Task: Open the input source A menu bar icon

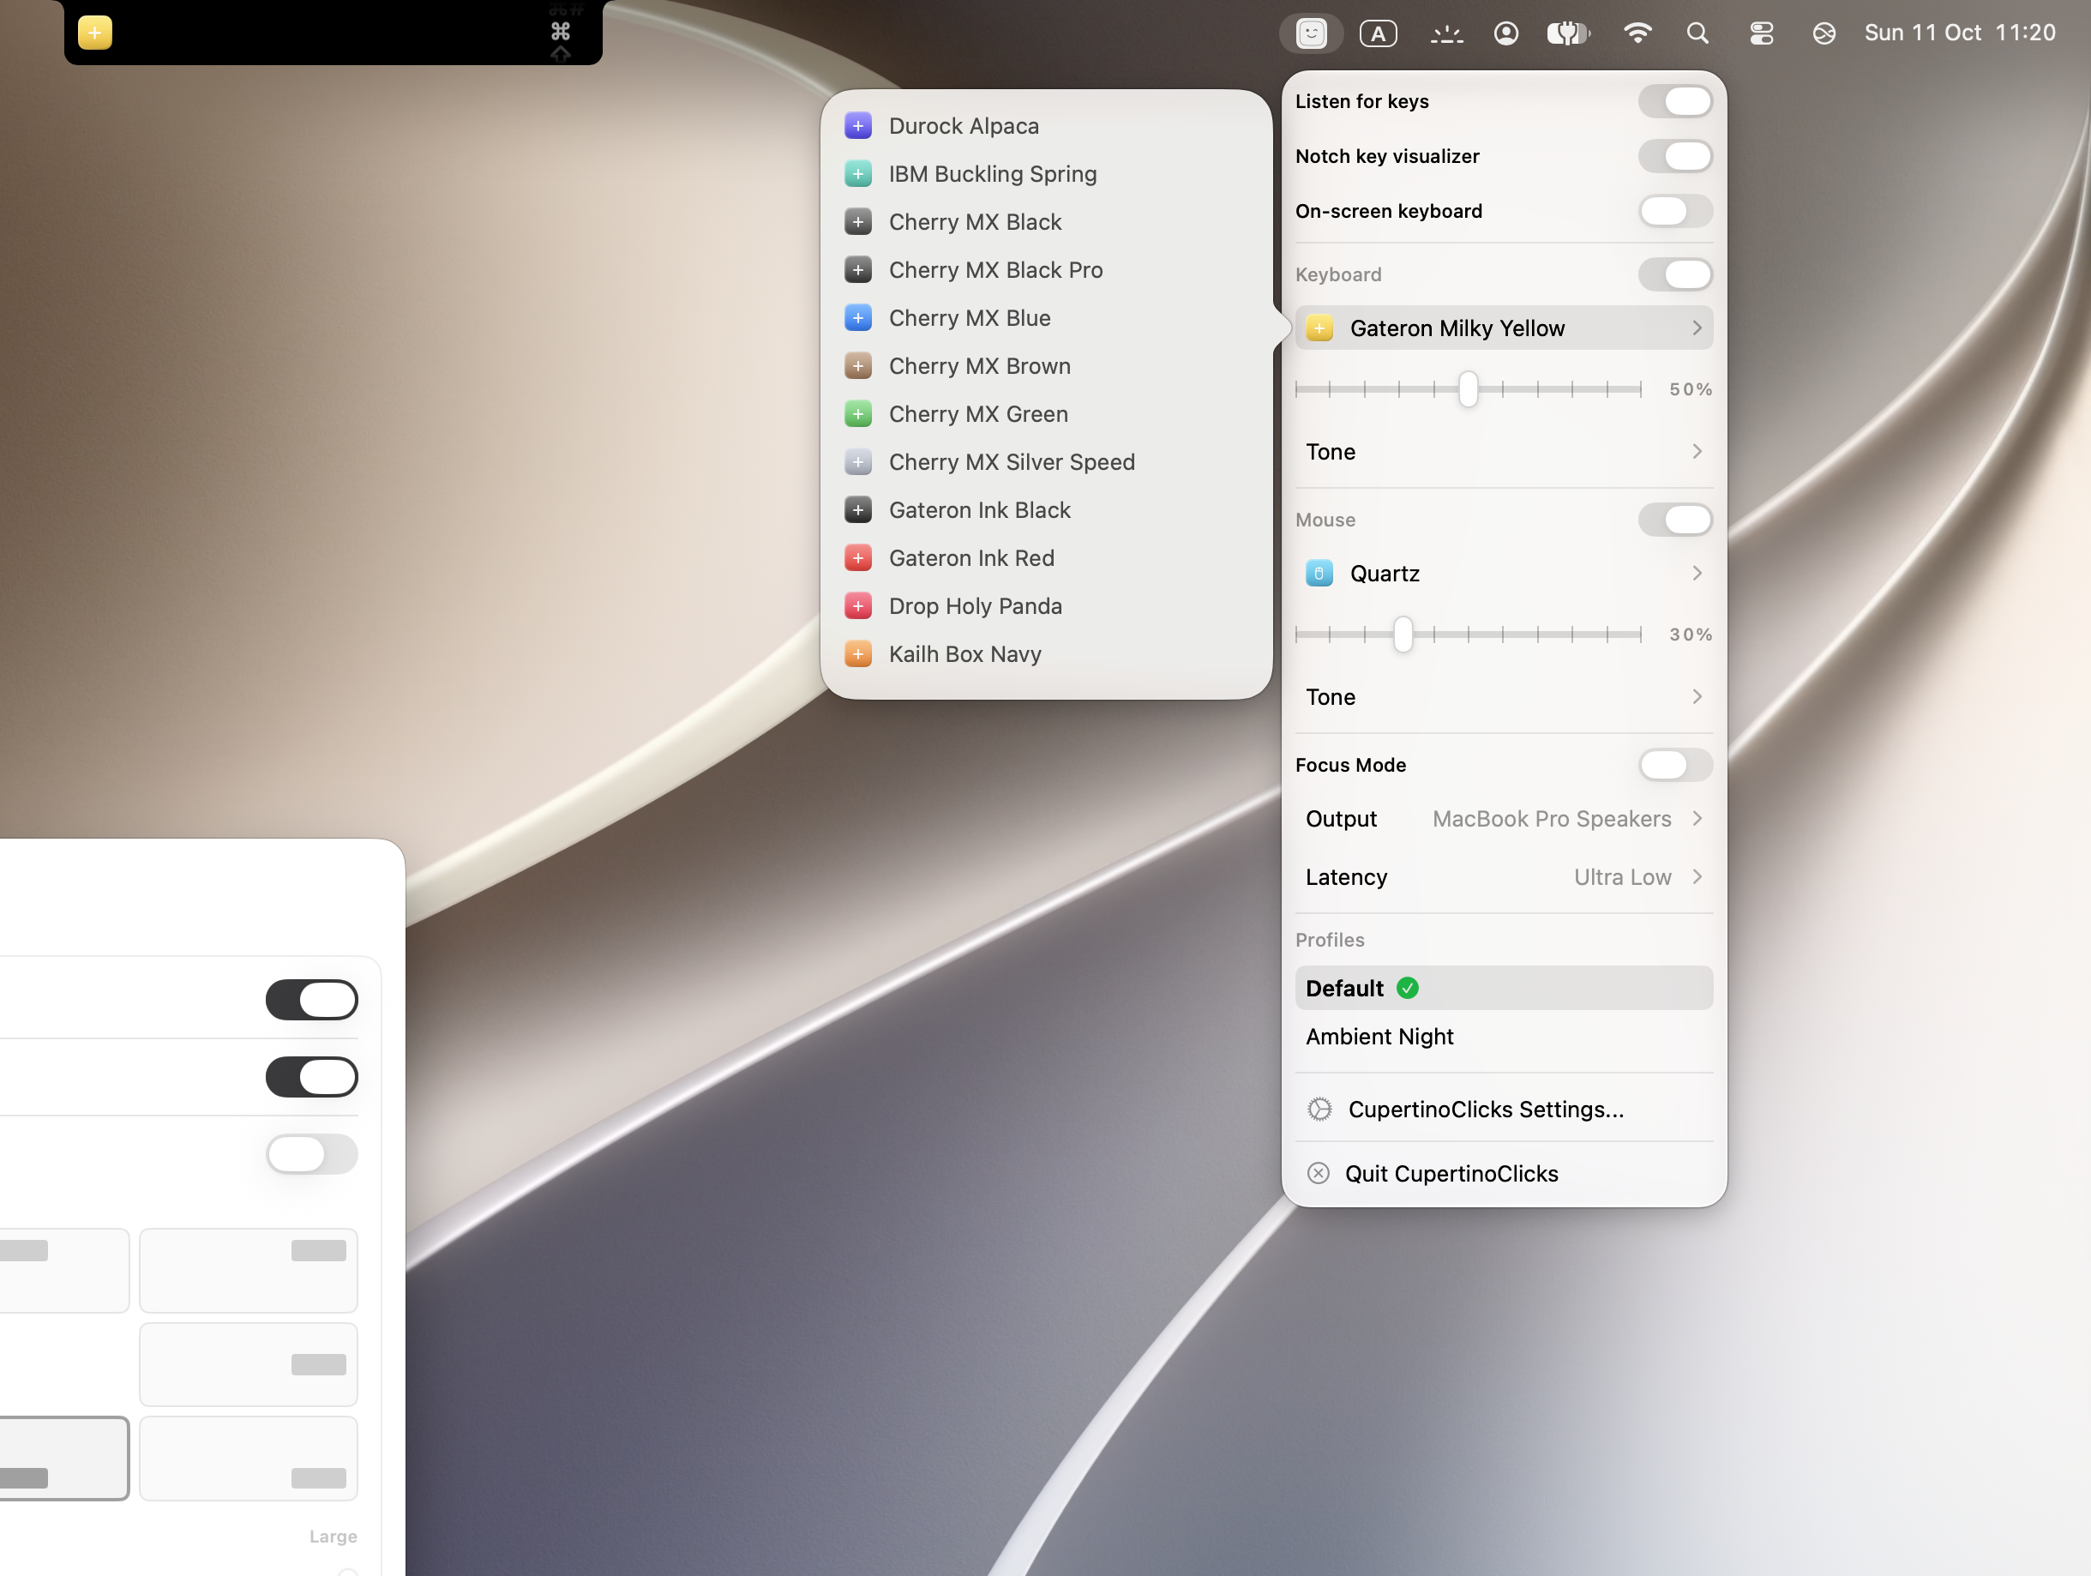Action: pos(1379,34)
